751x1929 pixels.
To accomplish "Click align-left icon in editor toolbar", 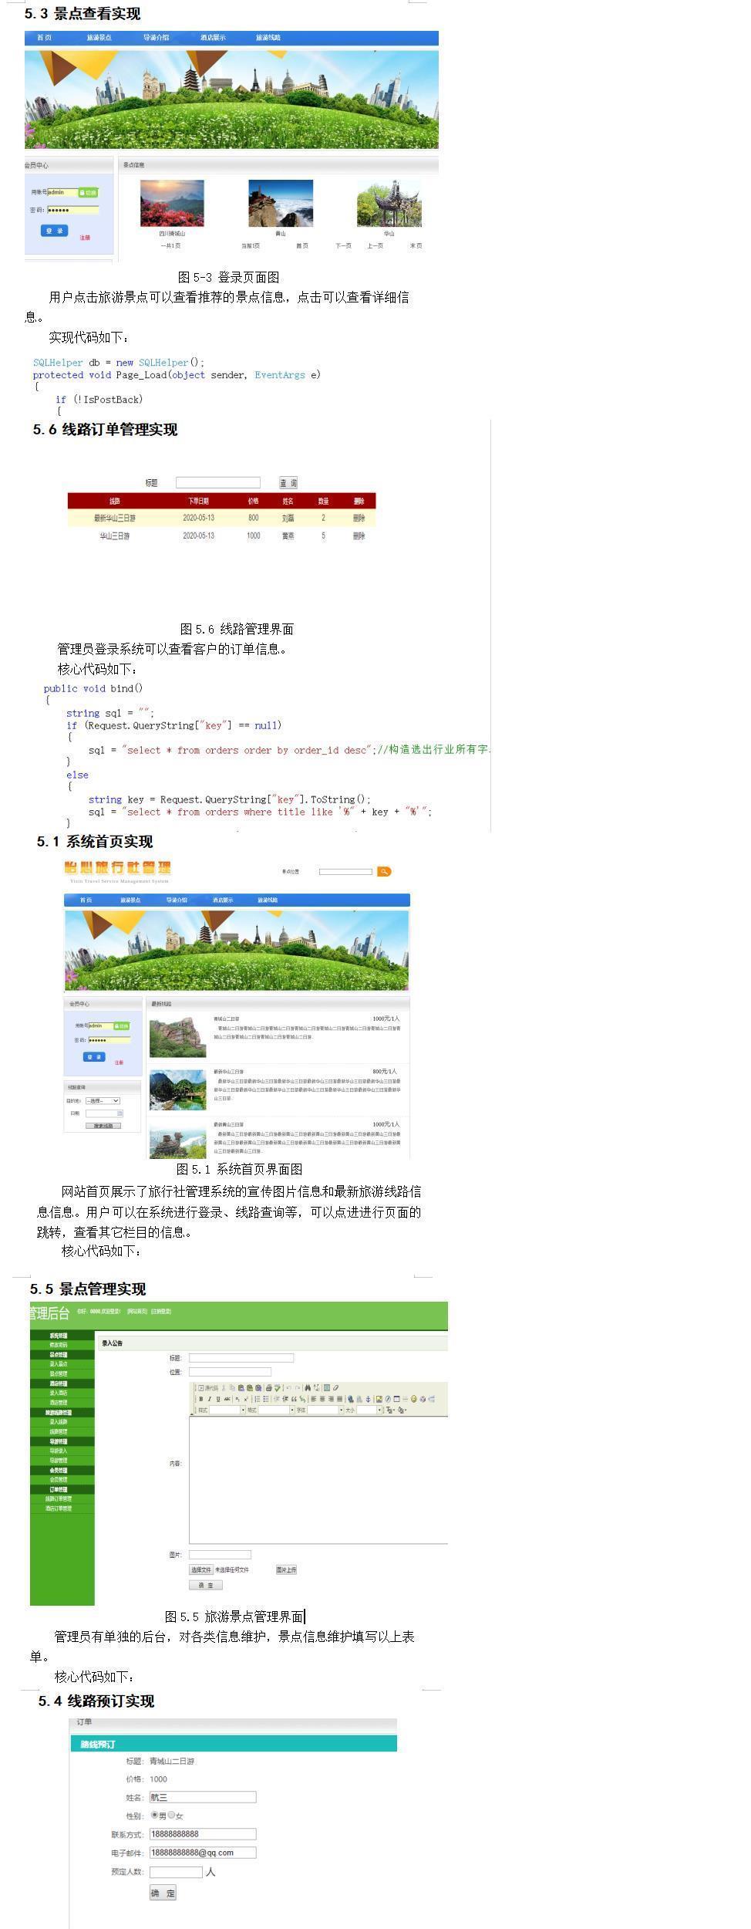I will click(x=314, y=1399).
